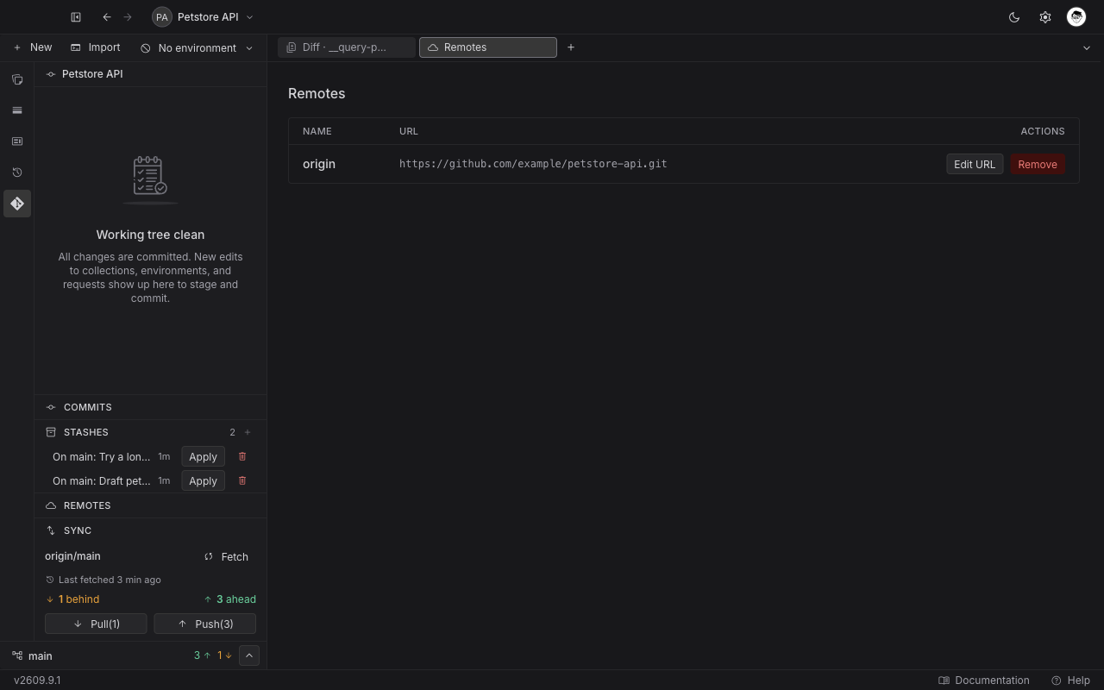This screenshot has height=690, width=1104.
Task: Apply the 'Try a lon...' stash
Action: pos(203,456)
